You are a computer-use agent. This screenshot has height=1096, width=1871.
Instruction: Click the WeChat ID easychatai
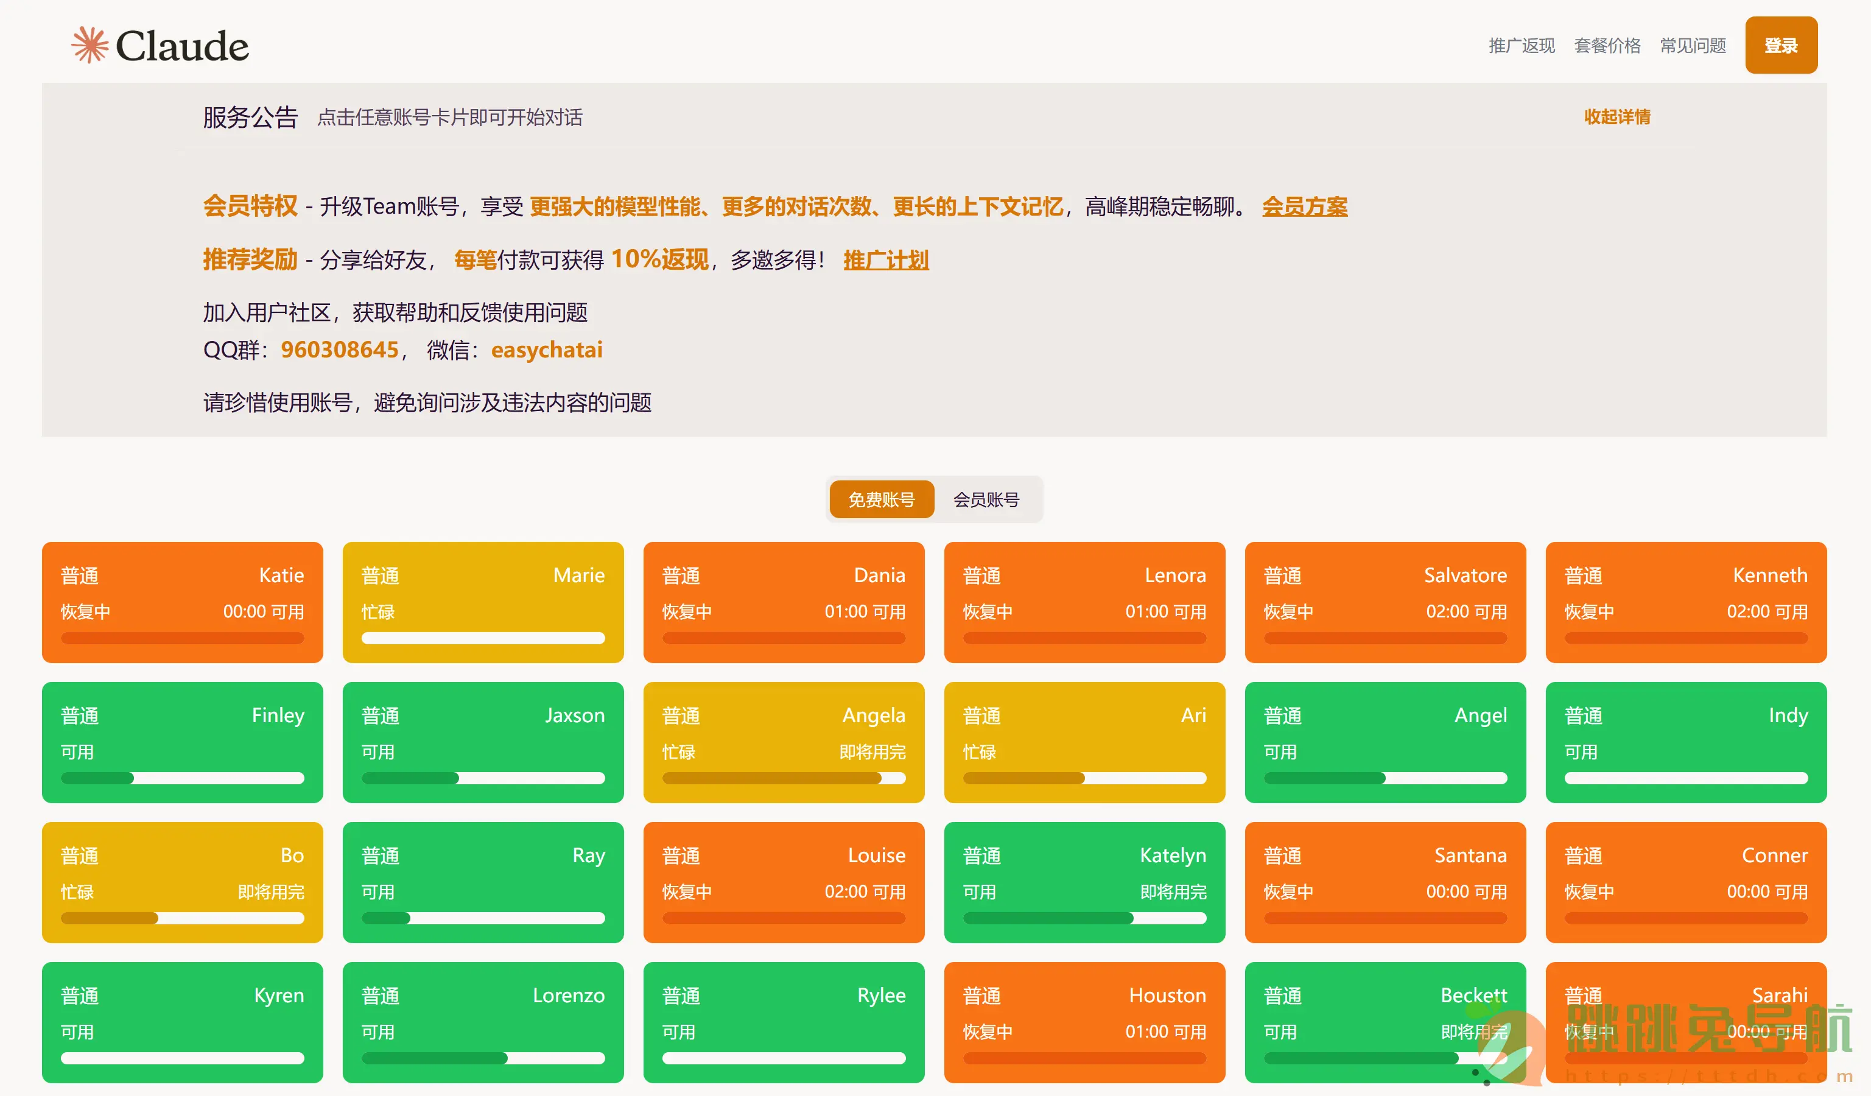point(547,350)
